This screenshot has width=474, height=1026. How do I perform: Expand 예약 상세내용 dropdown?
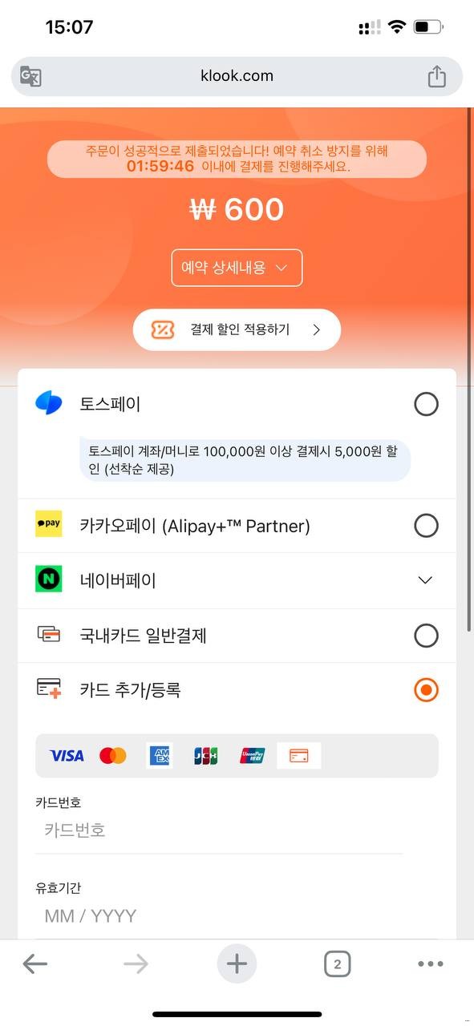click(x=237, y=268)
